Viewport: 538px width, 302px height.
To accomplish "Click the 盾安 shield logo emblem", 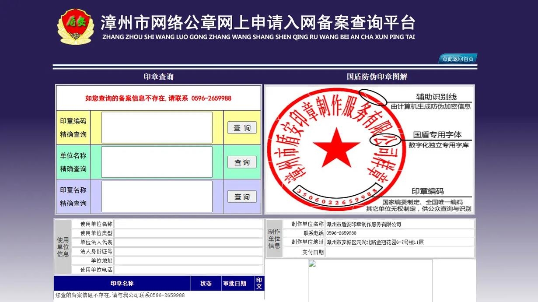I will [x=75, y=26].
